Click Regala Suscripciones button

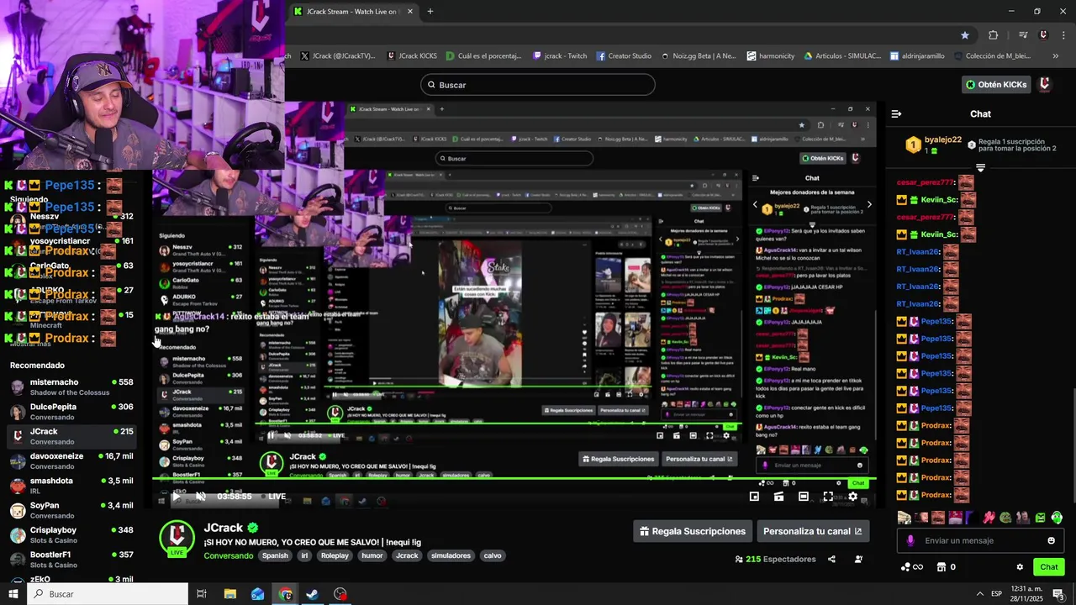coord(693,531)
